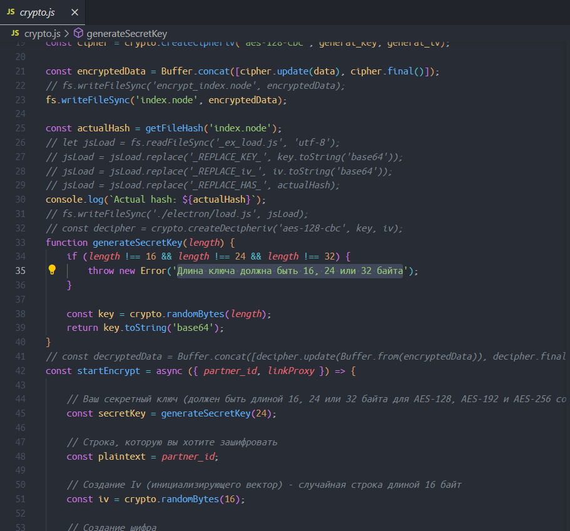Click generateSecretKey(24) call on line 45
570x531 pixels.
point(216,413)
